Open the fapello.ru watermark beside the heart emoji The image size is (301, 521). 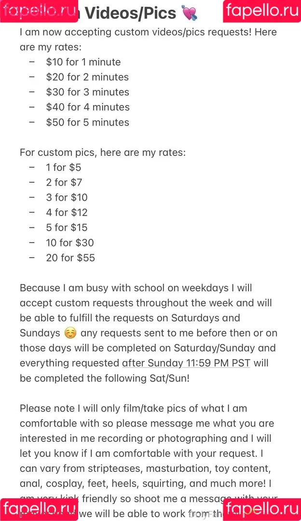point(262,11)
